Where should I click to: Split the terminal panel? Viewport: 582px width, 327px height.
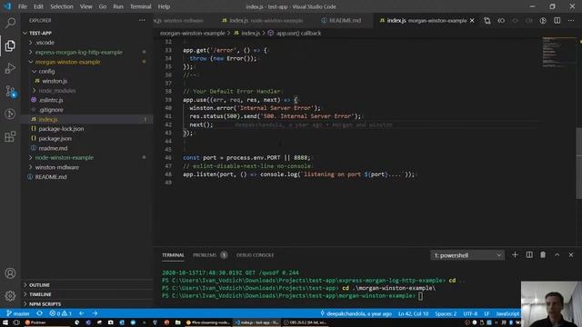click(529, 254)
